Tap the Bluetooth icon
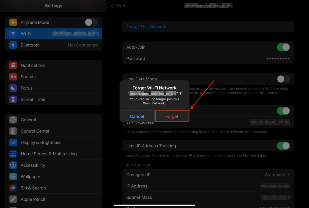 13,45
